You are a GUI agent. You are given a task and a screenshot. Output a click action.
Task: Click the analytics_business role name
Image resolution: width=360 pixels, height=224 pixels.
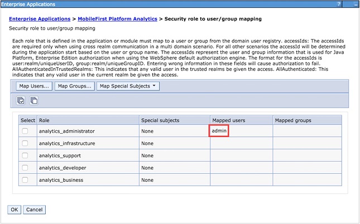(x=61, y=180)
